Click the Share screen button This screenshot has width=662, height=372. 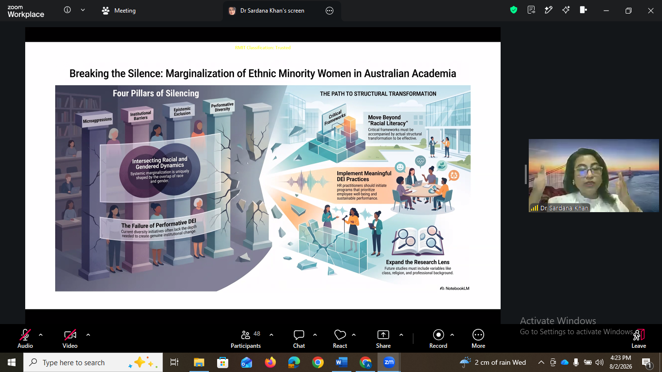click(383, 339)
